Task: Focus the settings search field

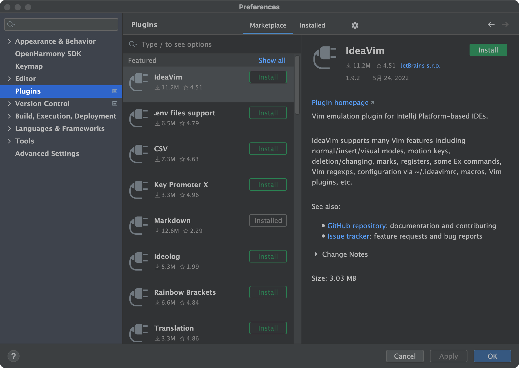Action: pos(61,24)
